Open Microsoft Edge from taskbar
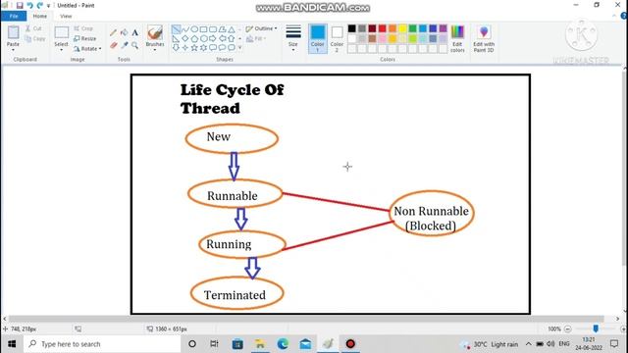This screenshot has width=628, height=353. (x=283, y=344)
